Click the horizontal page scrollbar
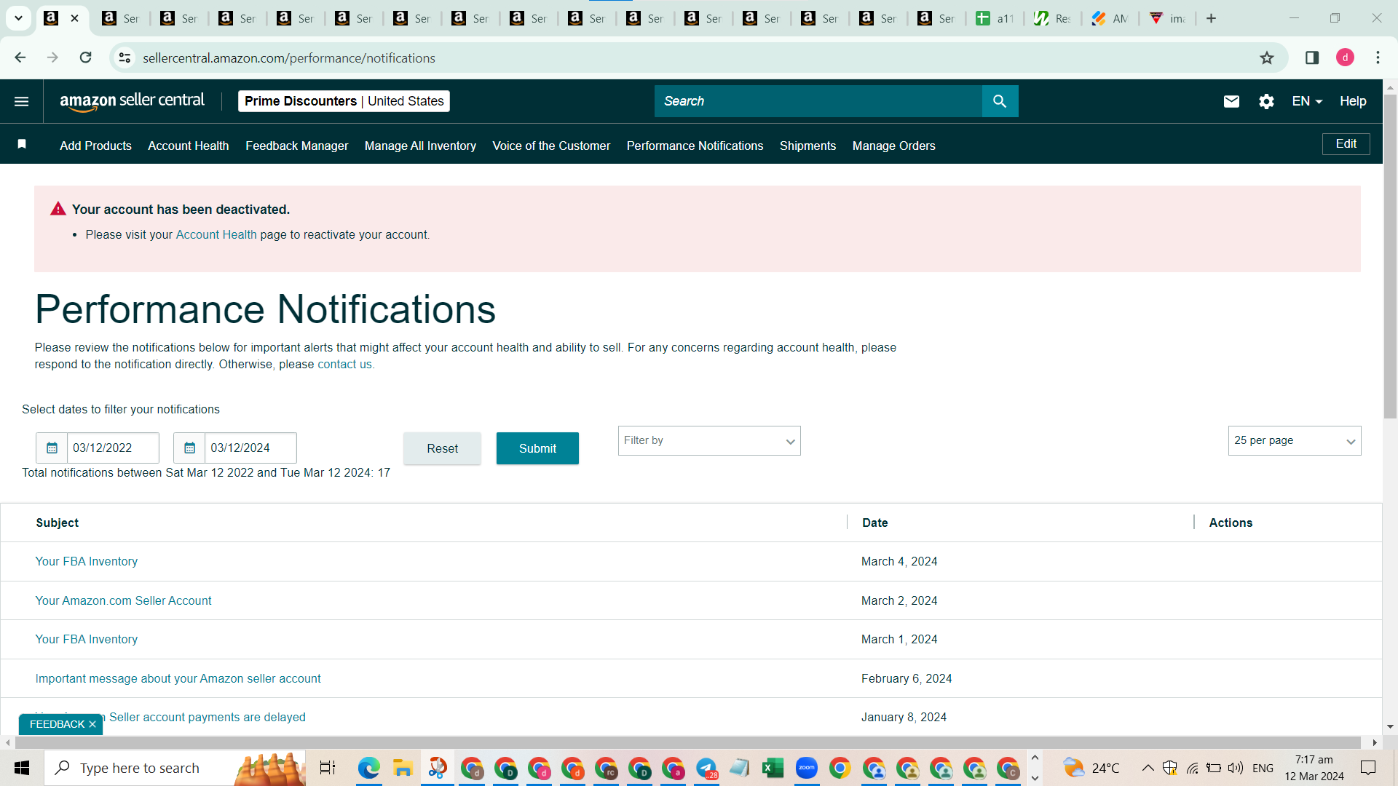This screenshot has width=1398, height=786. [687, 742]
